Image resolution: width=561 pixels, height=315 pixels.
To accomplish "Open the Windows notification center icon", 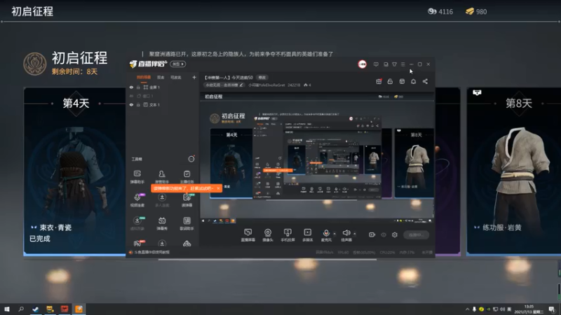I will point(551,309).
